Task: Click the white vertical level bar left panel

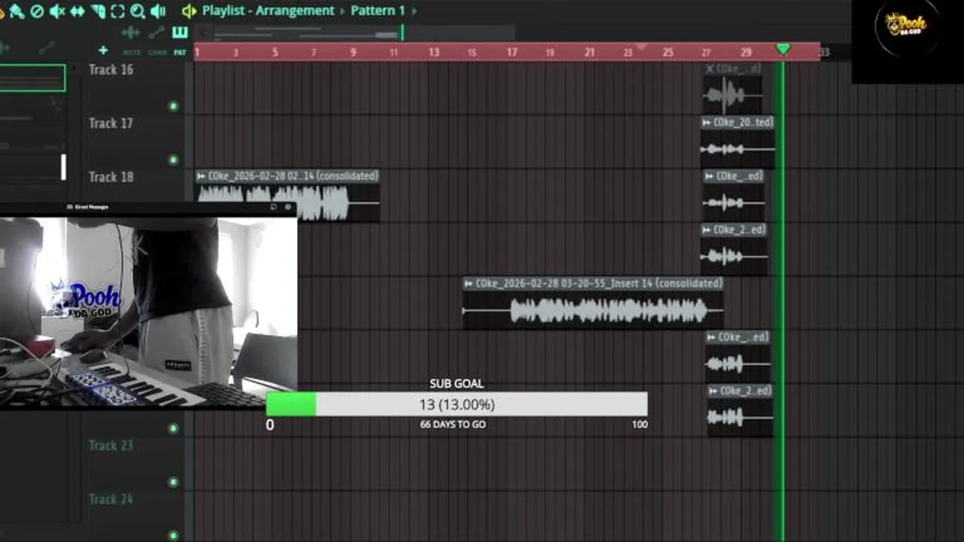Action: click(64, 167)
